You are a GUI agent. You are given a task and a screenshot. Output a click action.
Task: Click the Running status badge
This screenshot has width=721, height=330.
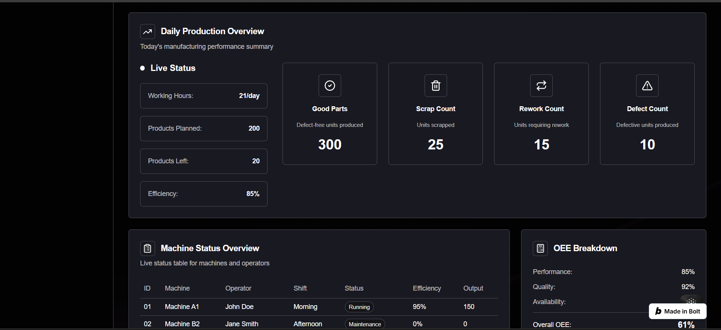(x=359, y=307)
